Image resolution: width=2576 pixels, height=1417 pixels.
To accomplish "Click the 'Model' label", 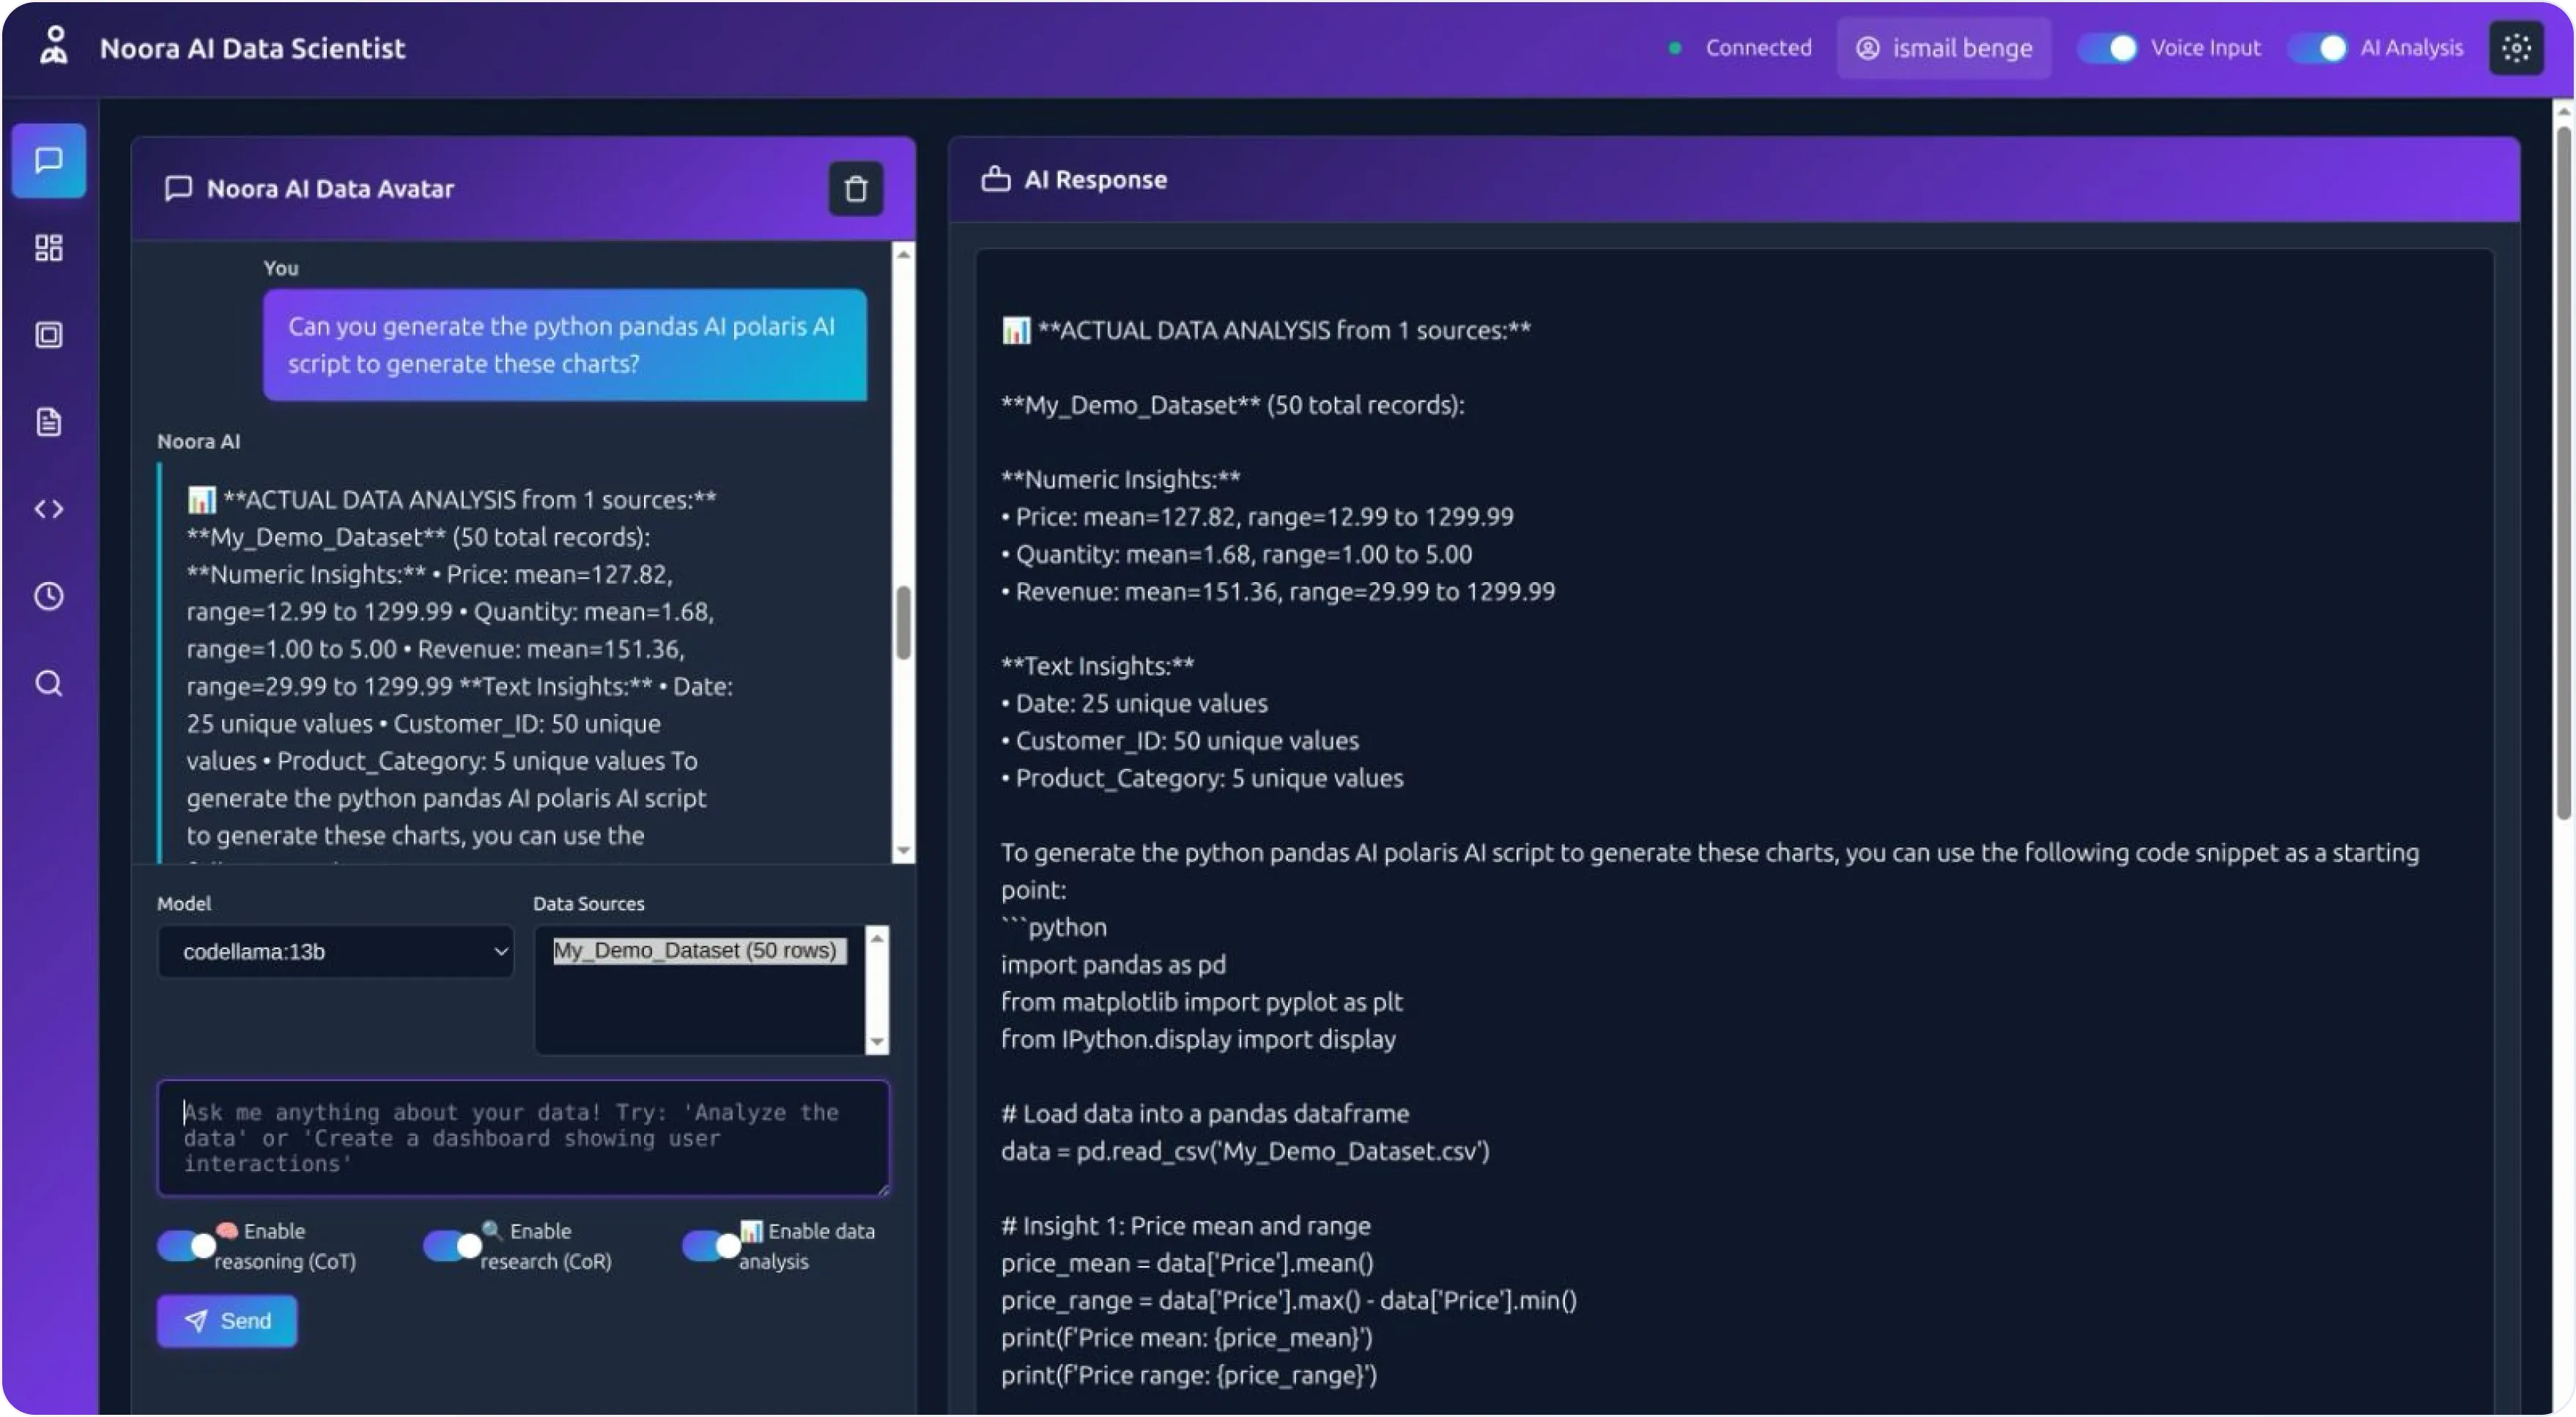I will pos(184,904).
